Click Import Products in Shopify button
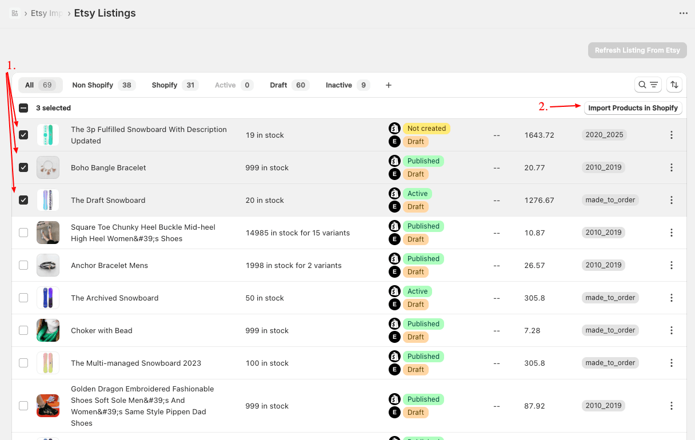The height and width of the screenshot is (440, 695). [633, 108]
